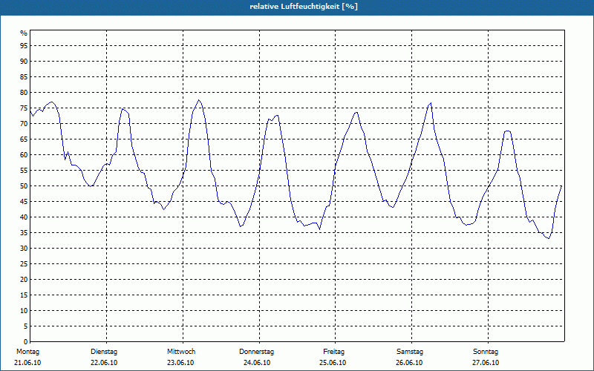Click the date '26.06.10'
Image resolution: width=594 pixels, height=371 pixels.
click(409, 363)
